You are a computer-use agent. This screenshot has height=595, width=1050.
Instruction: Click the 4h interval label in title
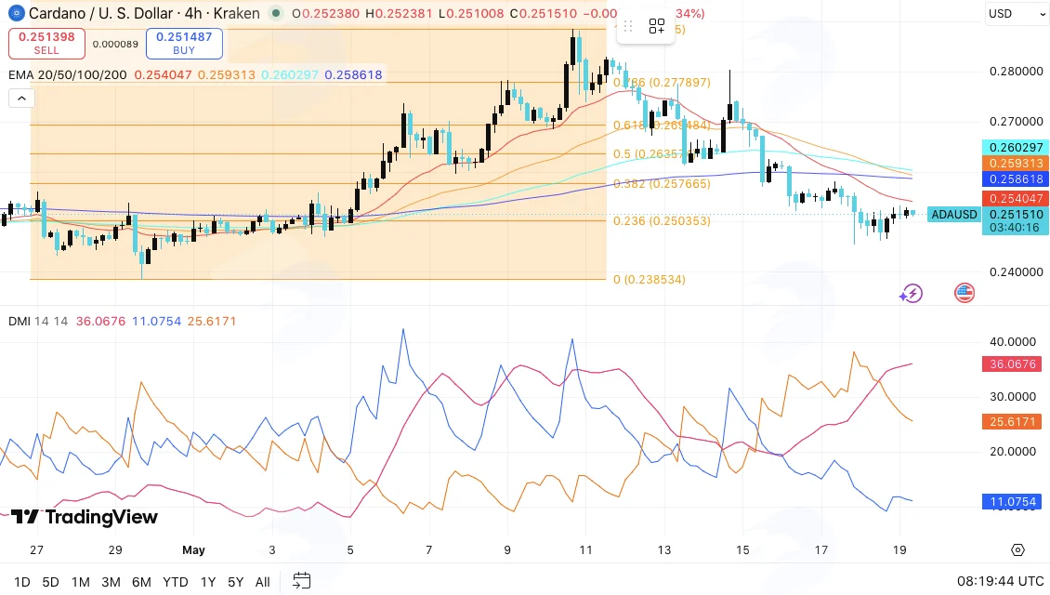193,13
